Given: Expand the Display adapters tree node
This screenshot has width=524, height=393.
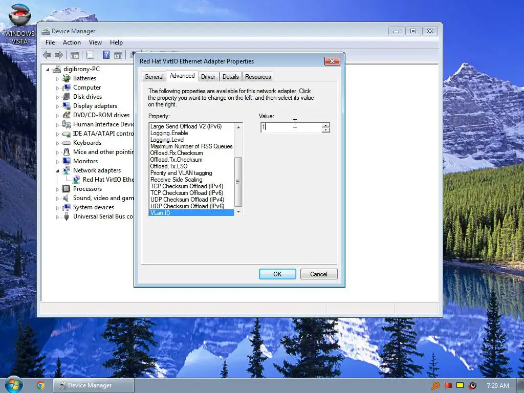Looking at the screenshot, I should (57, 106).
